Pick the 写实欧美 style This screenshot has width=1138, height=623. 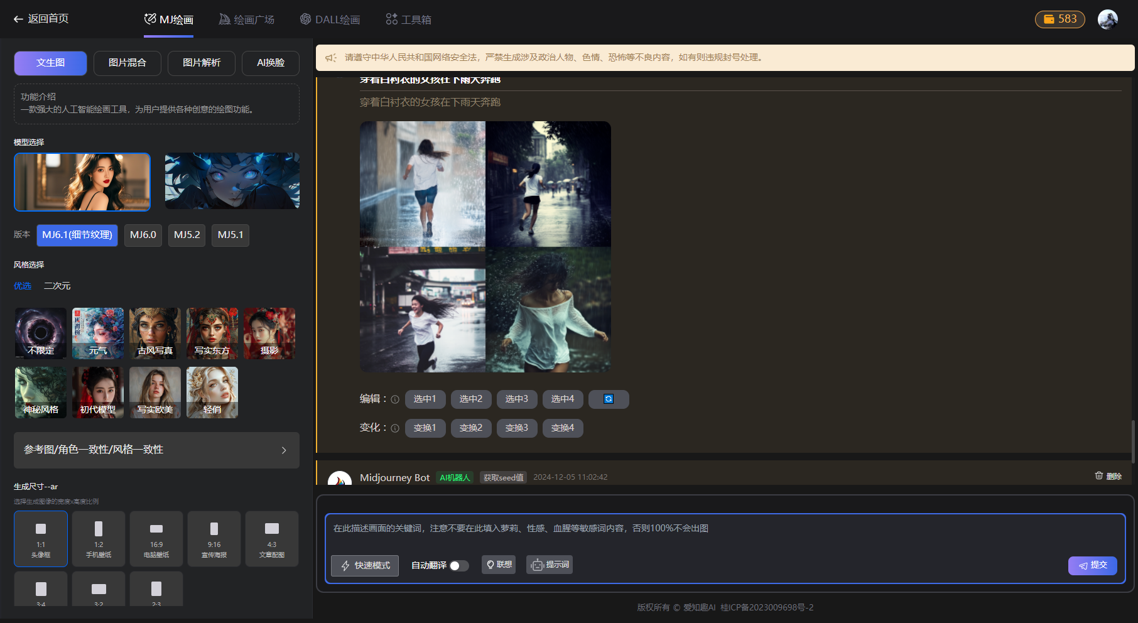coord(155,393)
